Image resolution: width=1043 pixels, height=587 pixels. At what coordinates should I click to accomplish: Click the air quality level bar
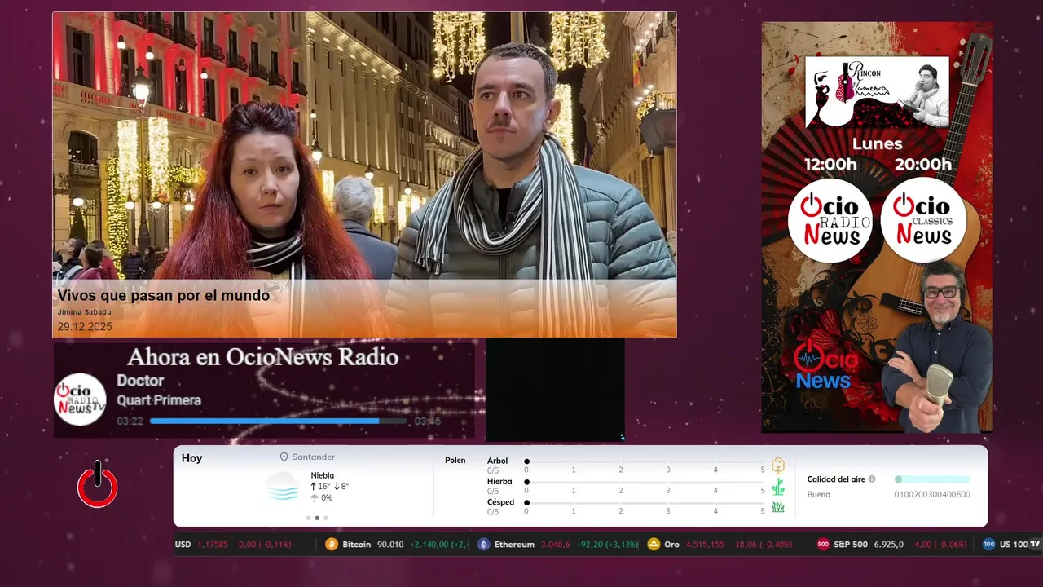click(932, 479)
